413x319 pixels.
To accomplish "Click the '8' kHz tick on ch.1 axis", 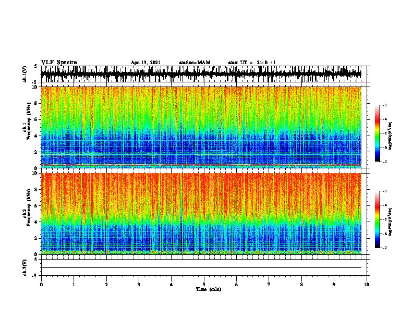I will pos(37,103).
